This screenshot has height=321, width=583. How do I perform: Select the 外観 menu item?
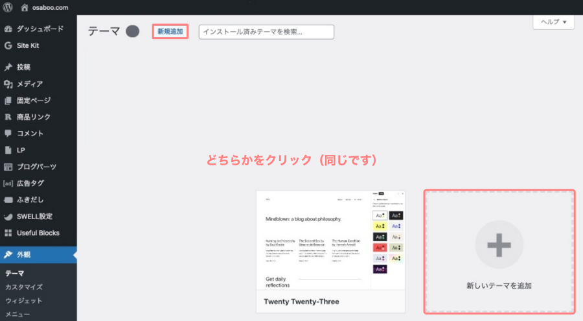(x=38, y=255)
